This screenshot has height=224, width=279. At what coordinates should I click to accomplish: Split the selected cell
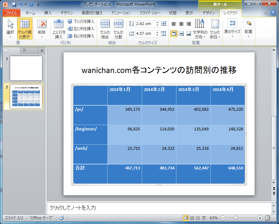[118, 29]
